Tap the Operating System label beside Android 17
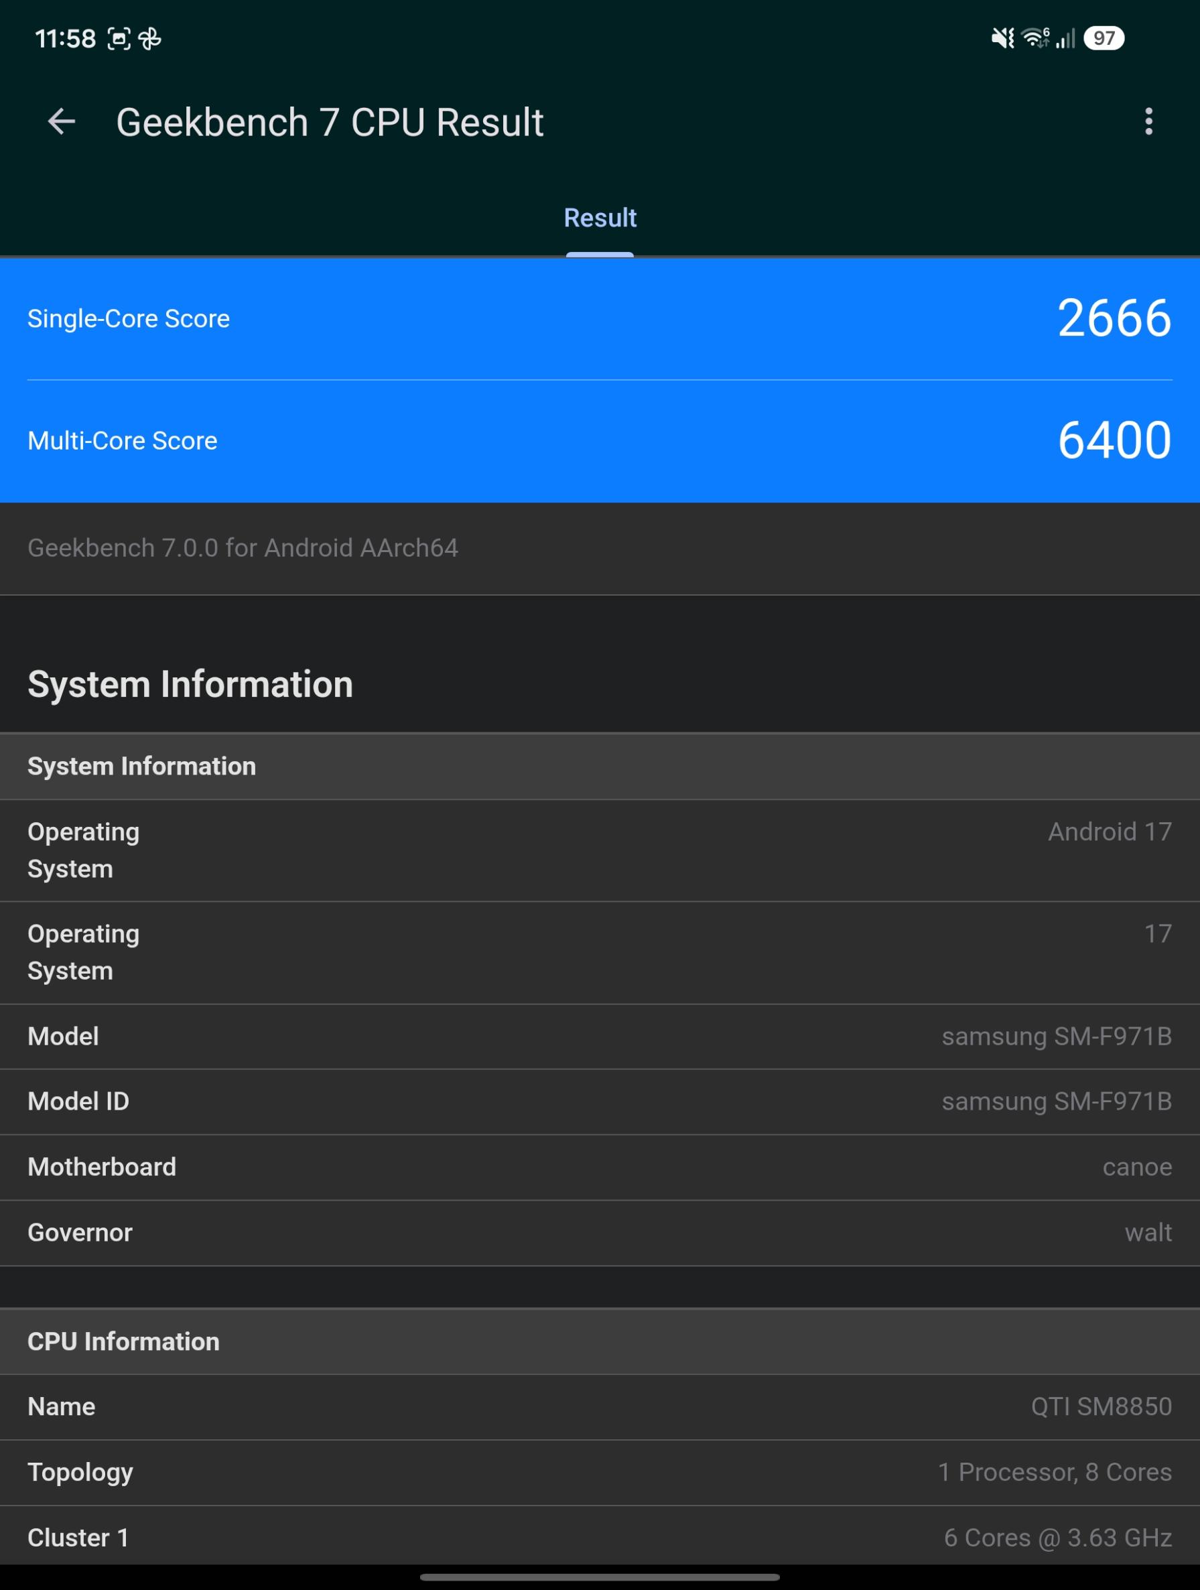This screenshot has height=1590, width=1200. coord(83,850)
